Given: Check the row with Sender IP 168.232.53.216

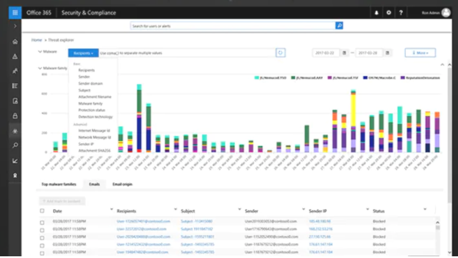Looking at the screenshot, I should pyautogui.click(x=42, y=230).
